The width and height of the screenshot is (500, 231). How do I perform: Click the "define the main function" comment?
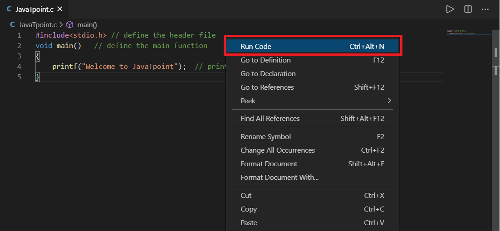tap(151, 45)
